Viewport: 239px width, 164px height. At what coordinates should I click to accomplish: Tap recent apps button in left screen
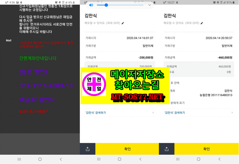click(19, 159)
